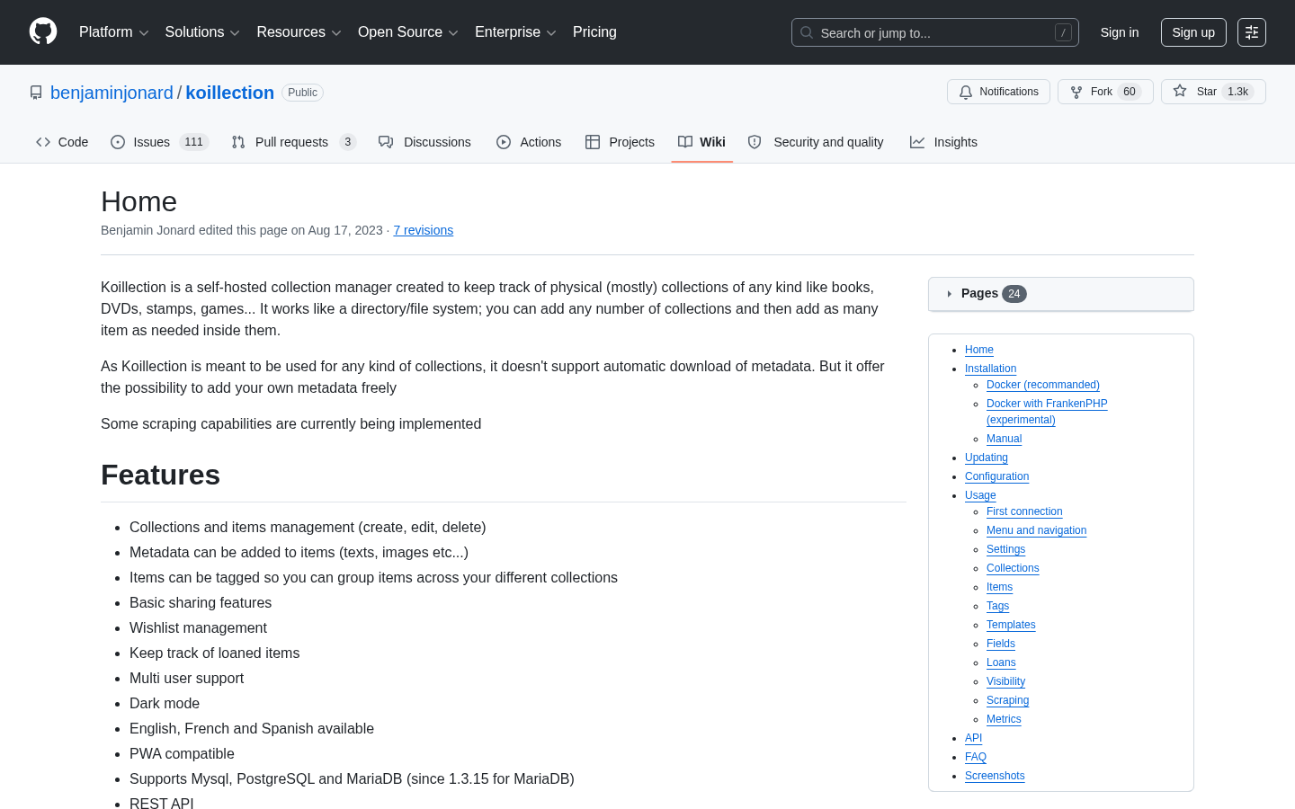
Task: Open the Resources dropdown menu
Action: click(x=299, y=32)
